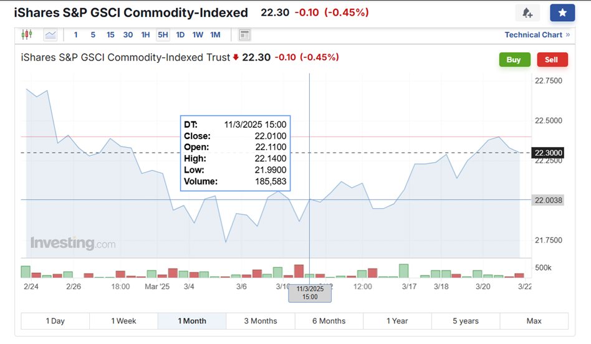Click the 3/20 date axis label
This screenshot has height=344, width=591.
coord(483,286)
